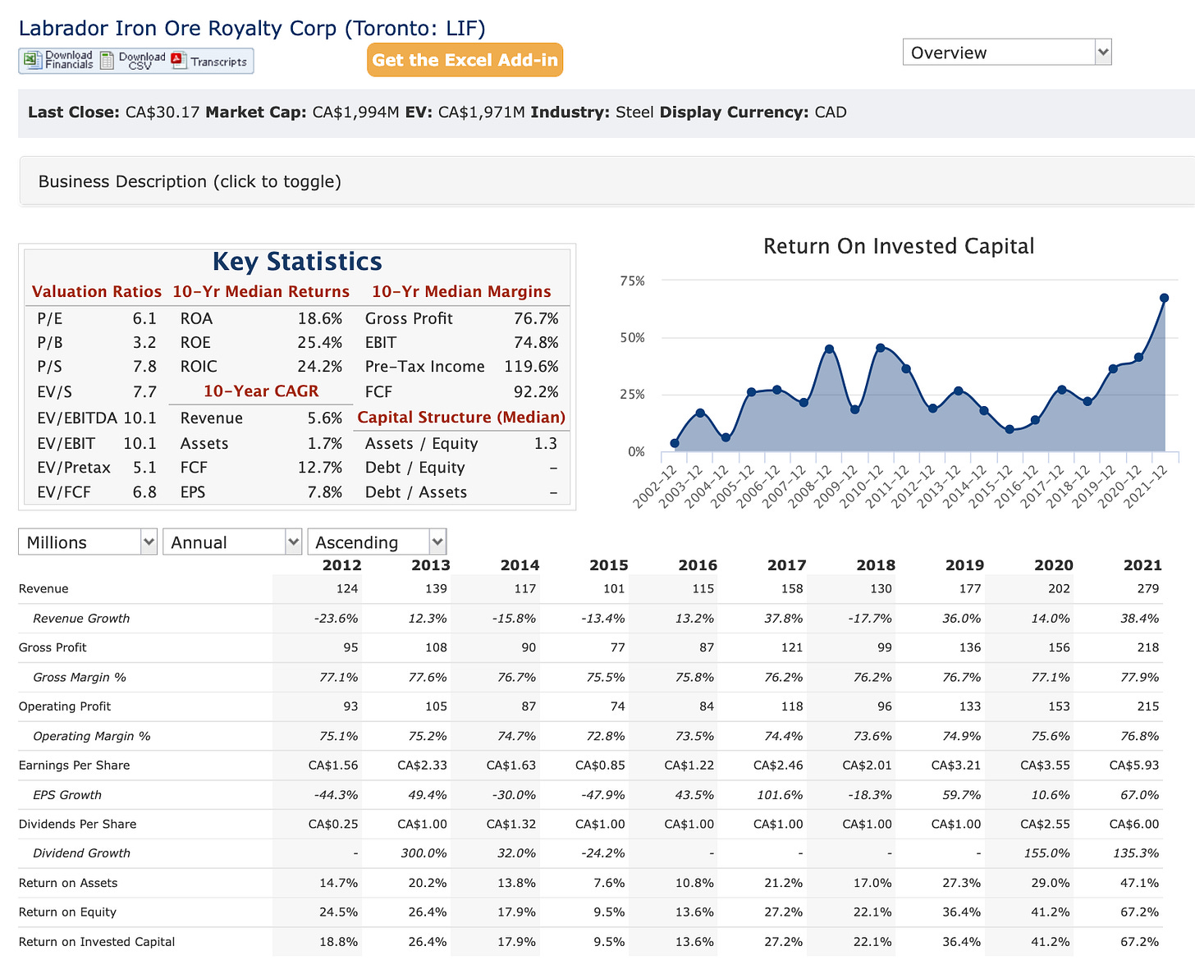Image resolution: width=1195 pixels, height=969 pixels.
Task: Open the Ascending sort order dropdown
Action: (x=377, y=542)
